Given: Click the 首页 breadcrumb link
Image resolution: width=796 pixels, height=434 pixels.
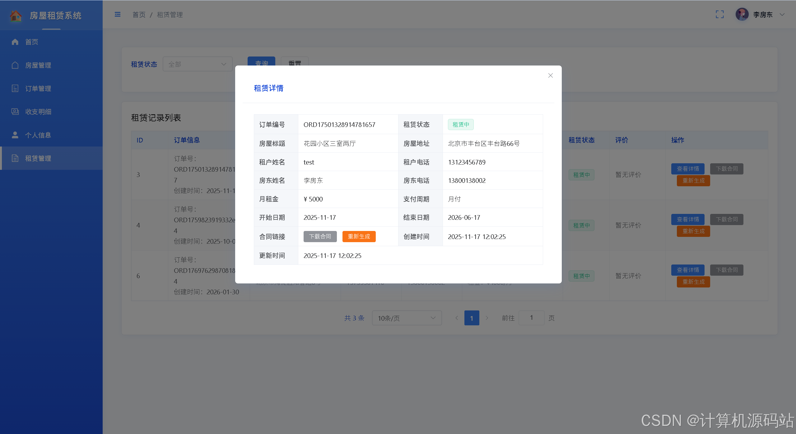Looking at the screenshot, I should pyautogui.click(x=139, y=15).
